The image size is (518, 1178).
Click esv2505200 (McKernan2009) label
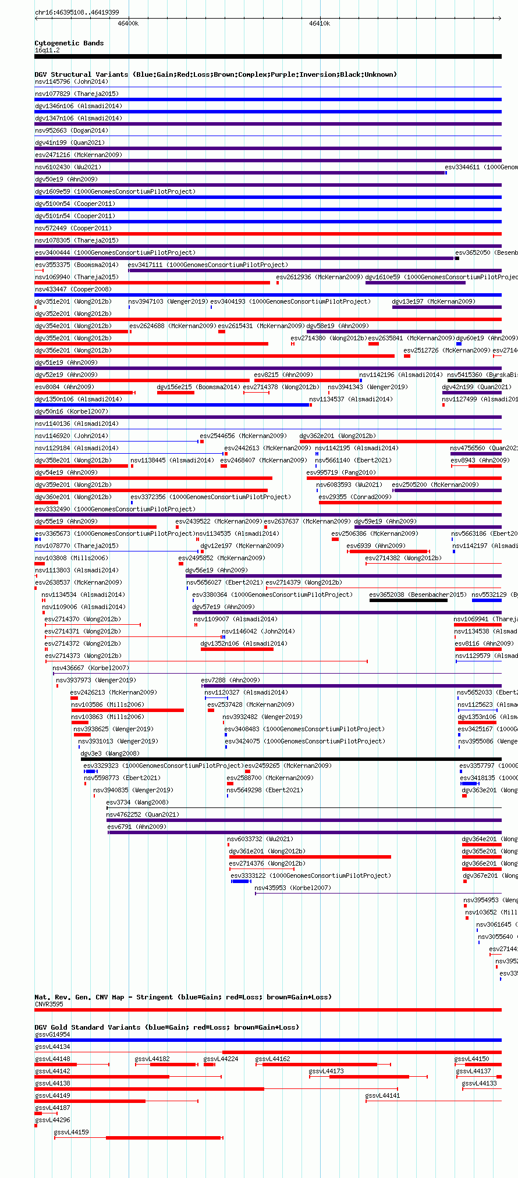tap(435, 485)
